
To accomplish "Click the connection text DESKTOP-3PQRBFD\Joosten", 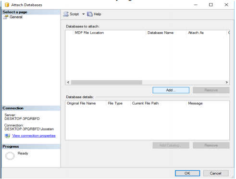I will coord(29,129).
